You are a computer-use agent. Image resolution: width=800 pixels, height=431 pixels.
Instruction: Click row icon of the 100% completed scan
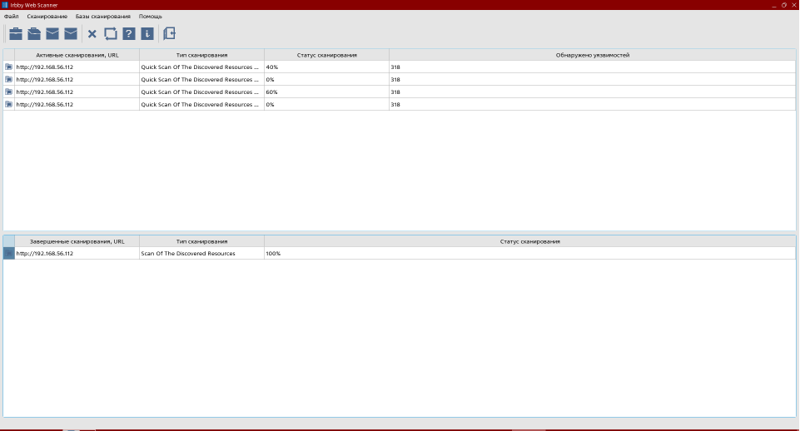point(8,254)
